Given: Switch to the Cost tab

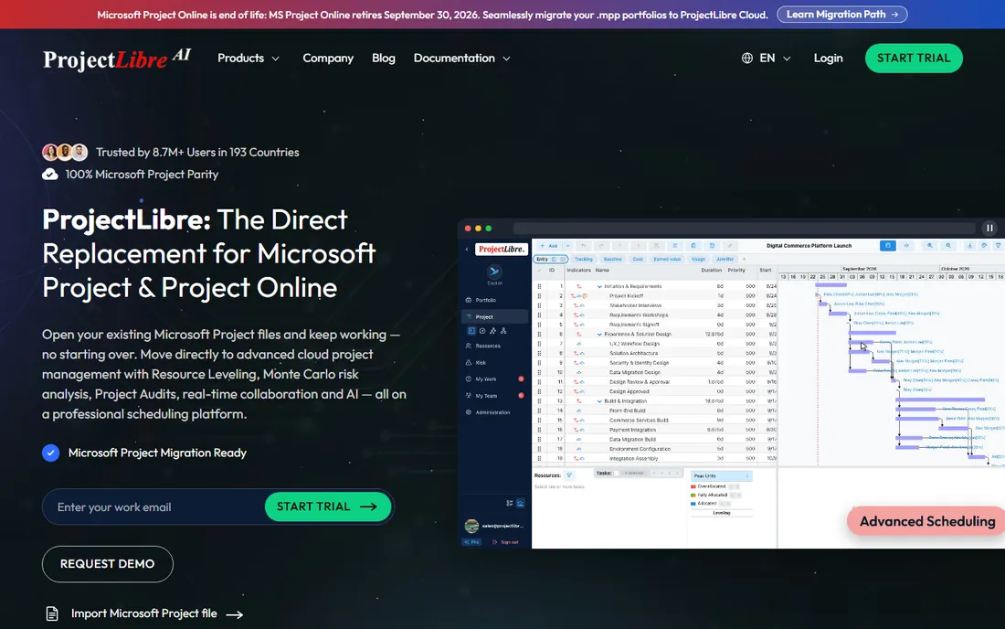Looking at the screenshot, I should tap(638, 259).
